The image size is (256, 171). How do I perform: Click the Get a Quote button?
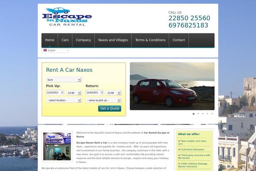coord(110,109)
